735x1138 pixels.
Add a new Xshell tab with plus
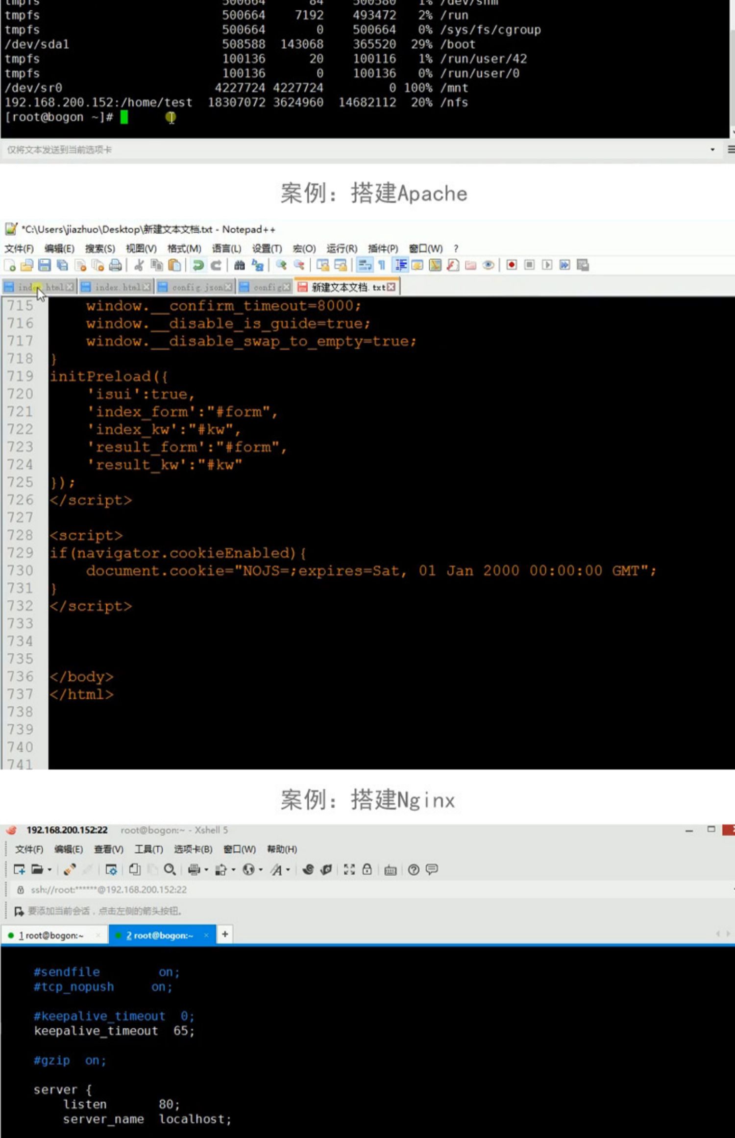(x=225, y=934)
